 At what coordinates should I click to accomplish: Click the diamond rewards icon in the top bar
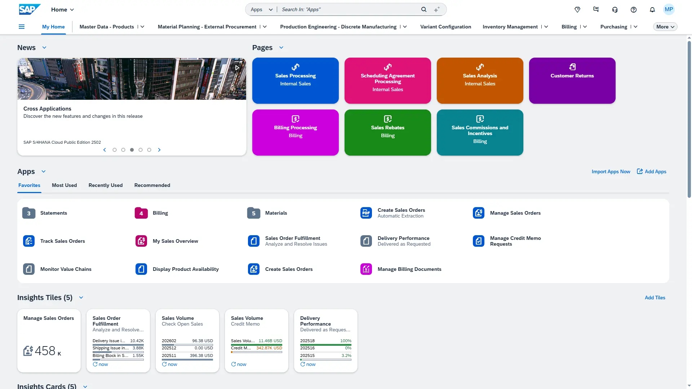coord(577,9)
